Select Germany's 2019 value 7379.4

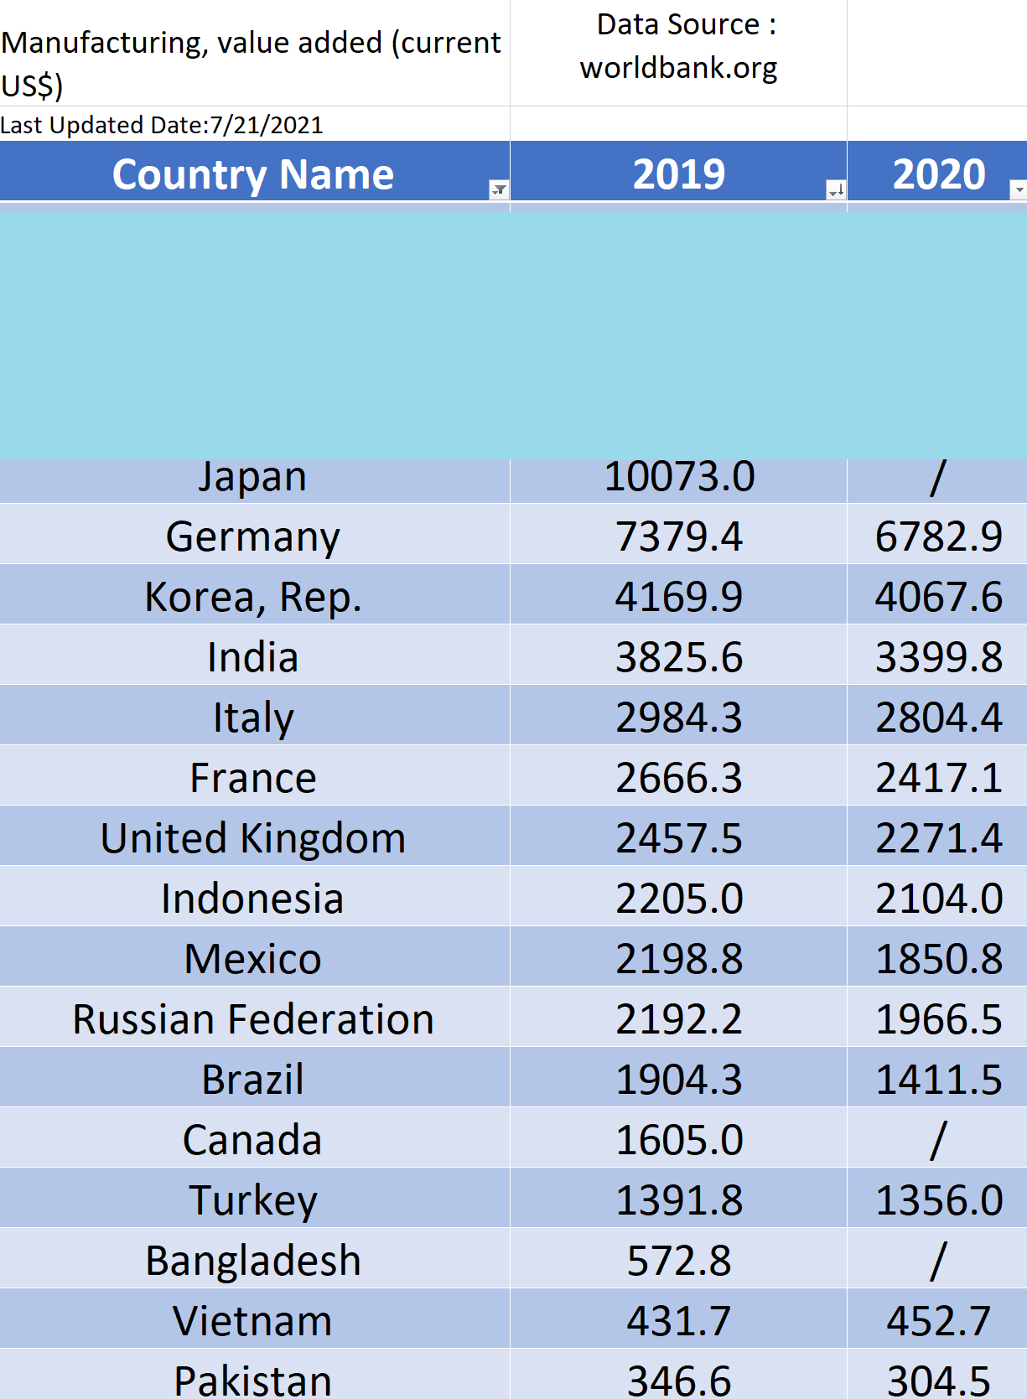[x=679, y=534]
